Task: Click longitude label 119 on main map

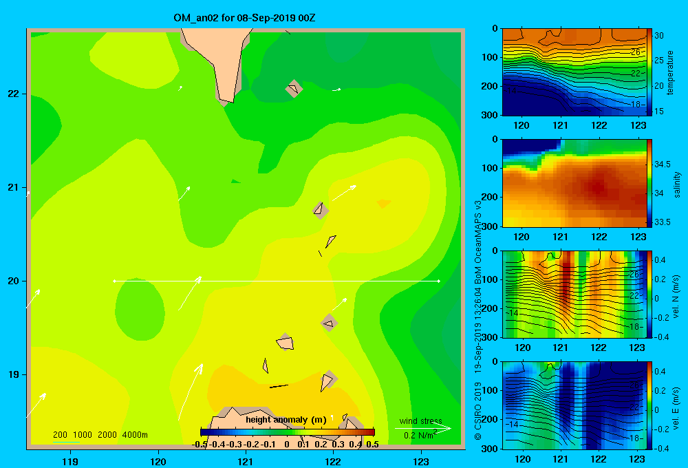Action: (70, 461)
